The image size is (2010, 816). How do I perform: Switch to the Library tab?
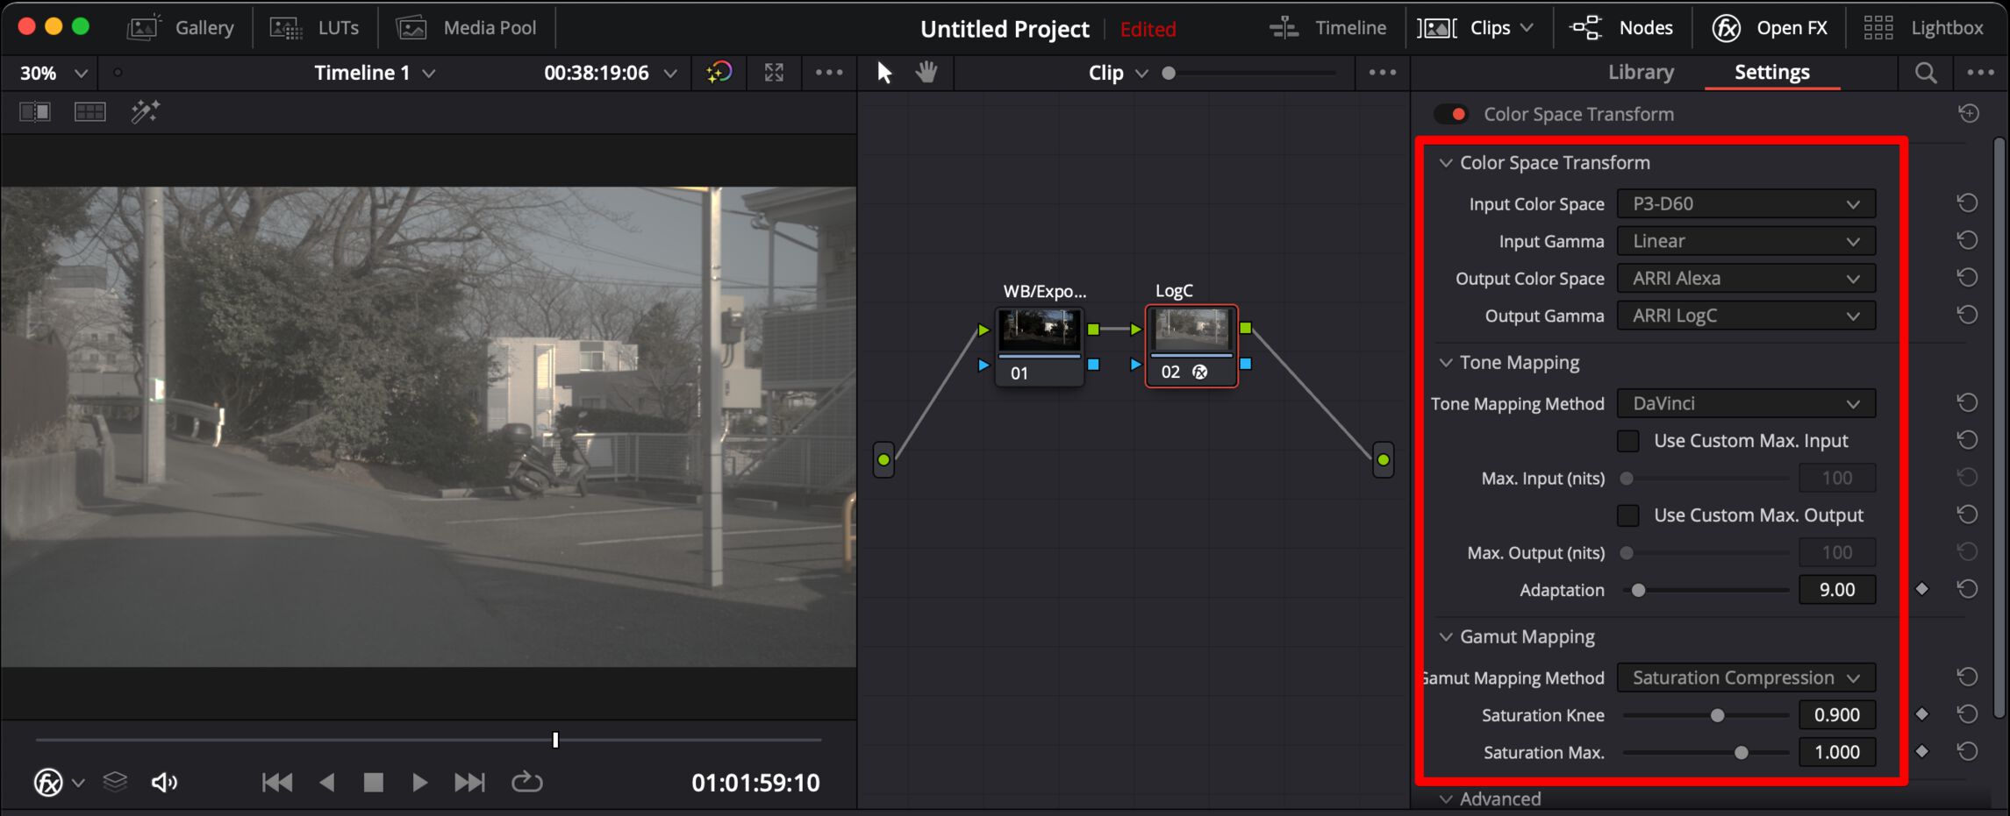(x=1640, y=73)
